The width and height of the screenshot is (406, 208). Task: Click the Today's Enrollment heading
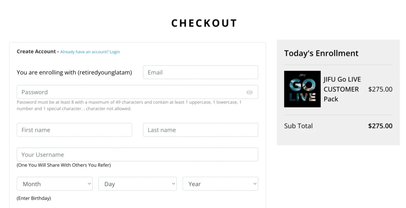[321, 53]
